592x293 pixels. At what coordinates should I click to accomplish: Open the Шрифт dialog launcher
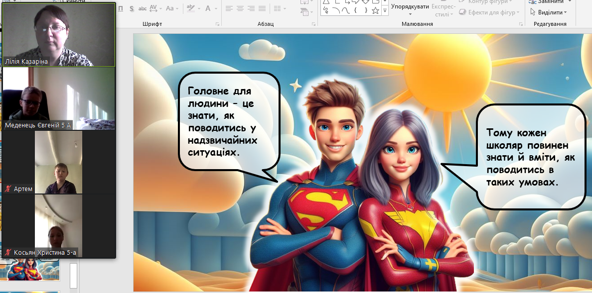tap(217, 24)
